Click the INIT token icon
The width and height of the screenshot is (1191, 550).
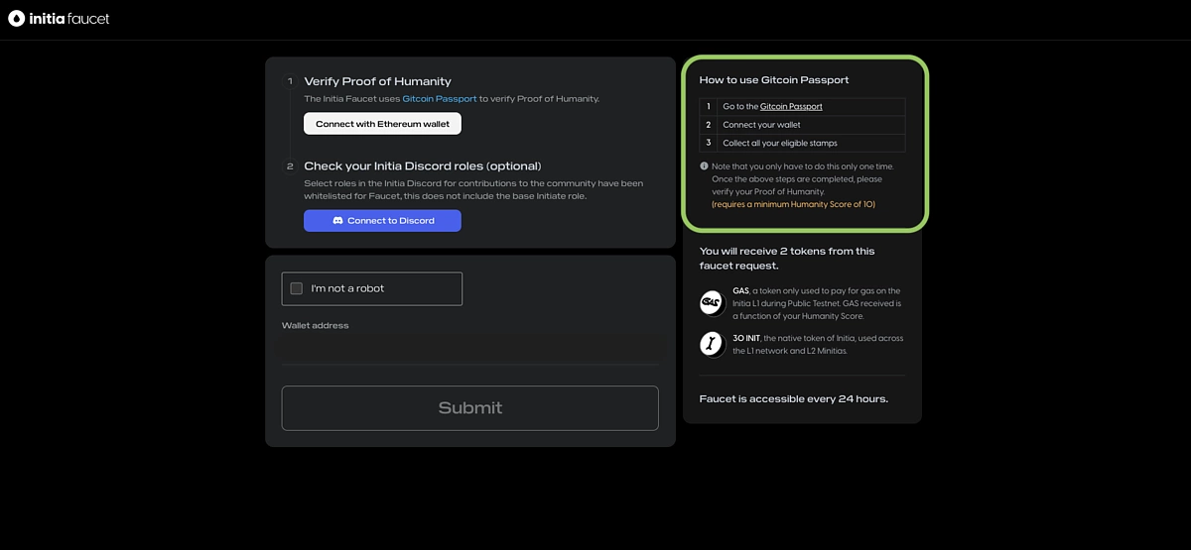click(712, 344)
